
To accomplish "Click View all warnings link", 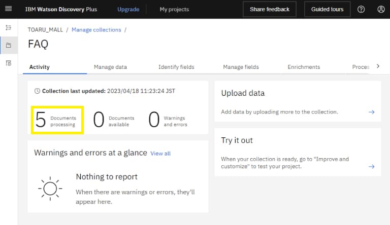I will click(160, 154).
